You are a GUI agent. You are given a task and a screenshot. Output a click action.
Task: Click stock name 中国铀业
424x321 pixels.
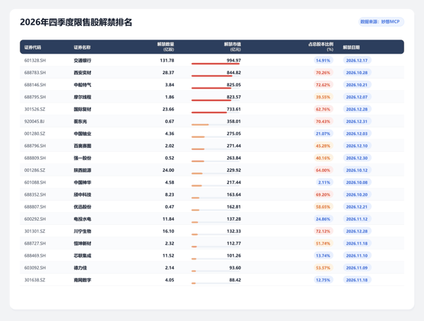click(83, 134)
